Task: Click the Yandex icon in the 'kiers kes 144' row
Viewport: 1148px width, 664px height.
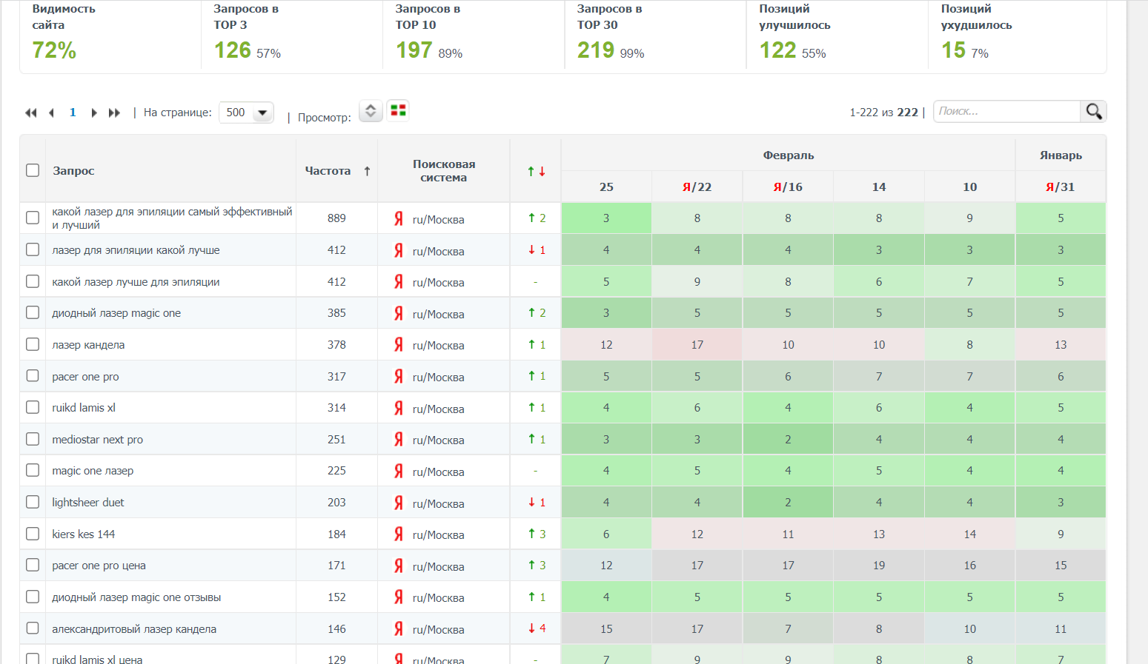Action: [399, 534]
